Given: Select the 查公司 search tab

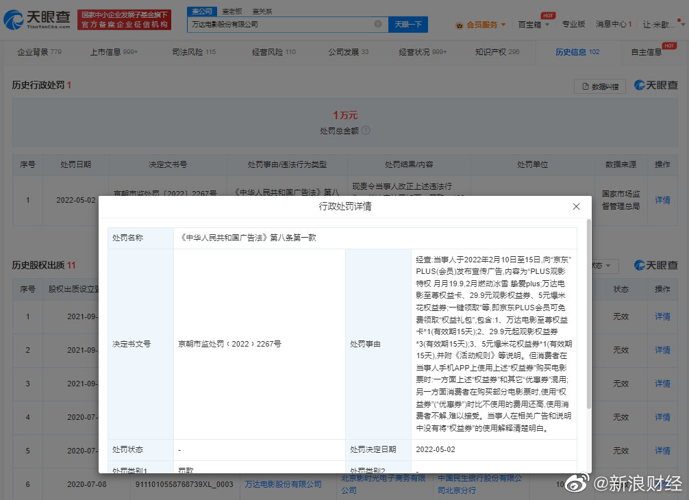Looking at the screenshot, I should (x=201, y=11).
